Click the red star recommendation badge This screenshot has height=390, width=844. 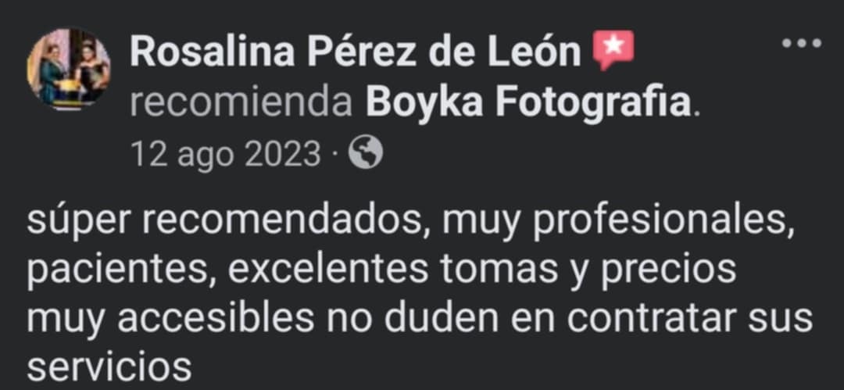point(613,52)
